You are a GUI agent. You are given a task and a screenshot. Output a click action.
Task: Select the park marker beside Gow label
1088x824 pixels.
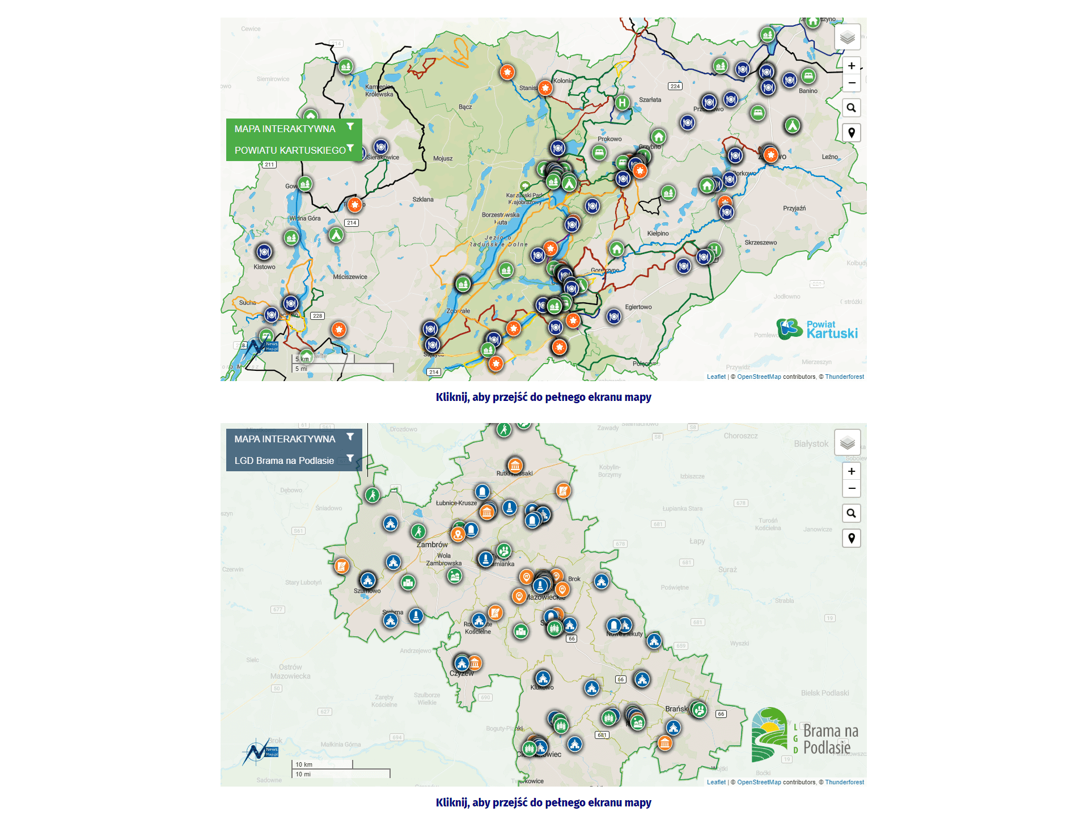coord(305,184)
